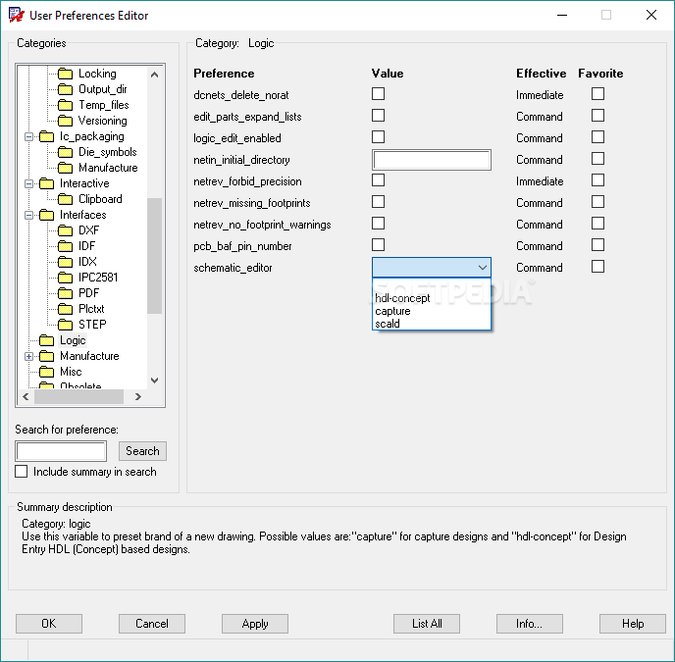The height and width of the screenshot is (662, 675).
Task: Click the DXF folder icon
Action: 66,230
